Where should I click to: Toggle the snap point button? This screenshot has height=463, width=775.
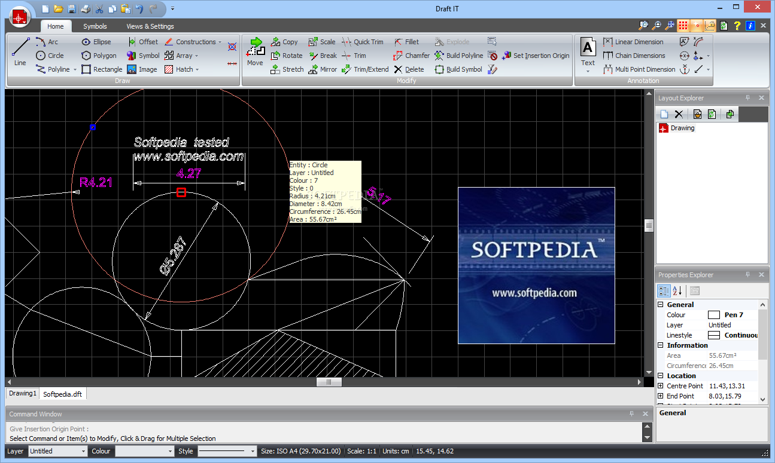[696, 26]
